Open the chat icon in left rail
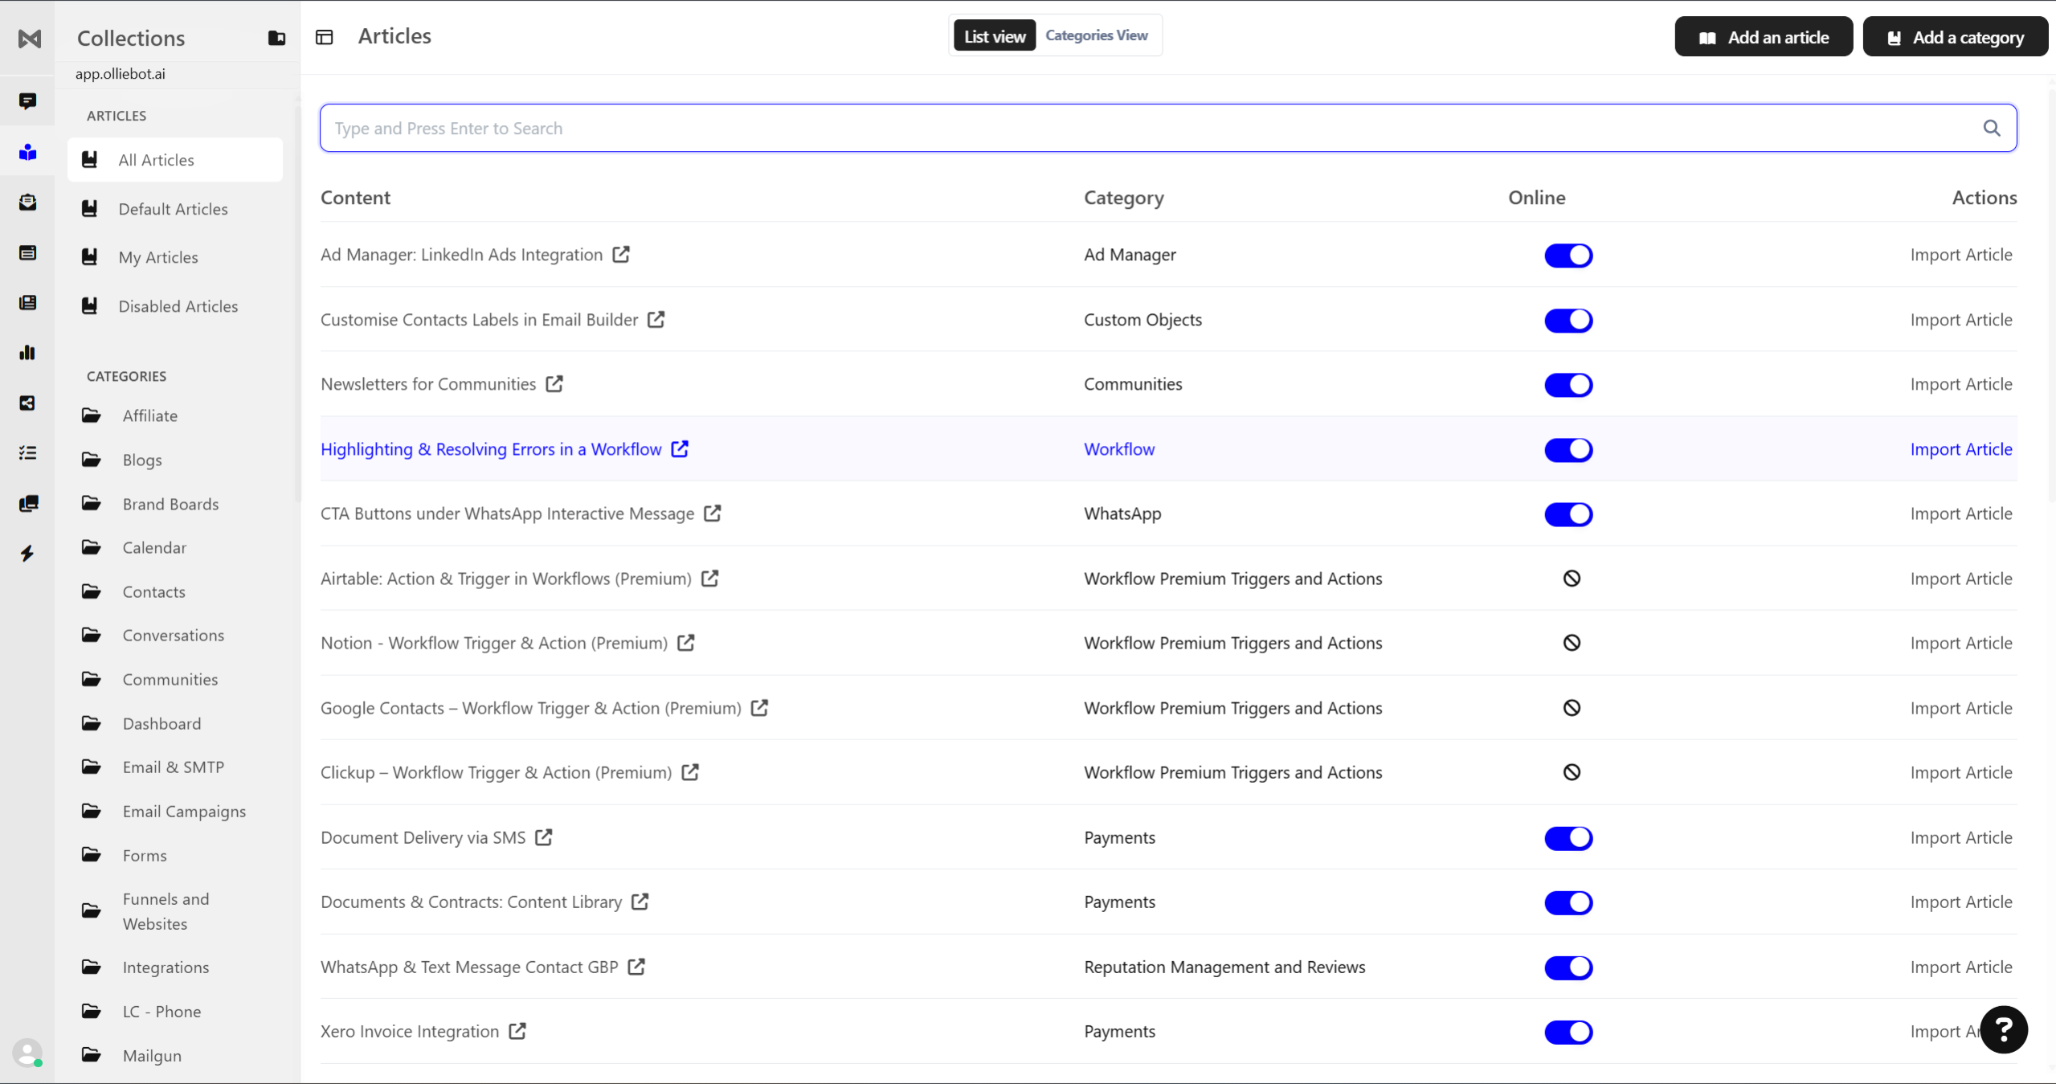 (x=27, y=101)
